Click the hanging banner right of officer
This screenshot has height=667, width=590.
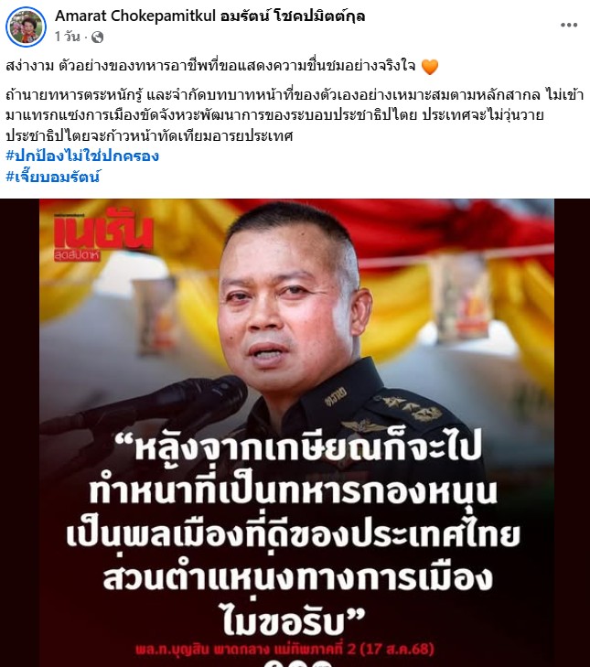(x=459, y=296)
